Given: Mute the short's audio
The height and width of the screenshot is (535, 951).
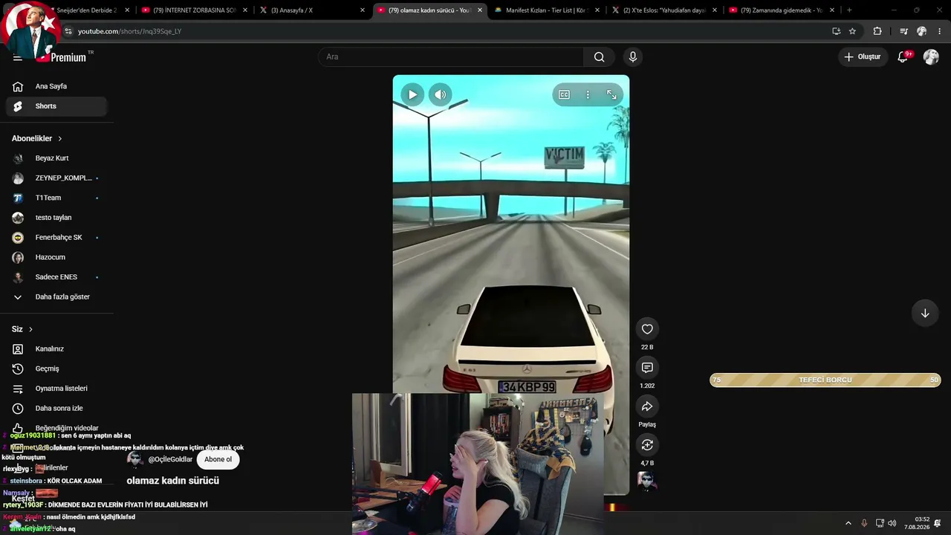Looking at the screenshot, I should click(x=440, y=94).
